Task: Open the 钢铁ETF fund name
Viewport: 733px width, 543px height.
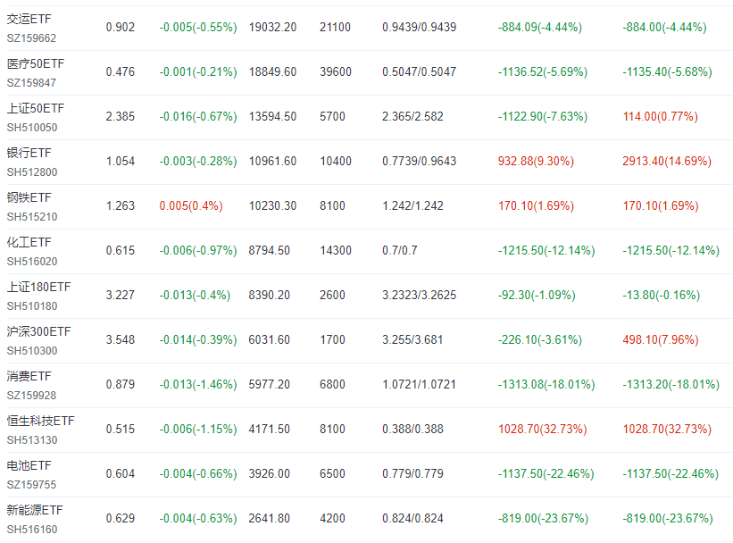Action: pos(29,198)
